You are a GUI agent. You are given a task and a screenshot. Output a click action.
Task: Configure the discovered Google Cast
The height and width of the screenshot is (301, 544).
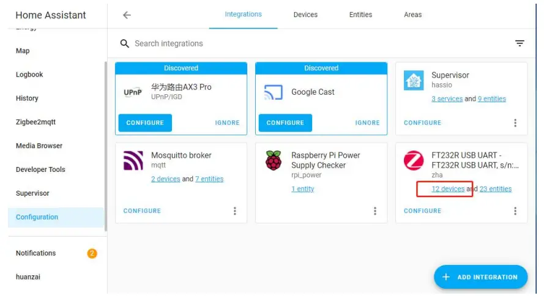coord(285,123)
